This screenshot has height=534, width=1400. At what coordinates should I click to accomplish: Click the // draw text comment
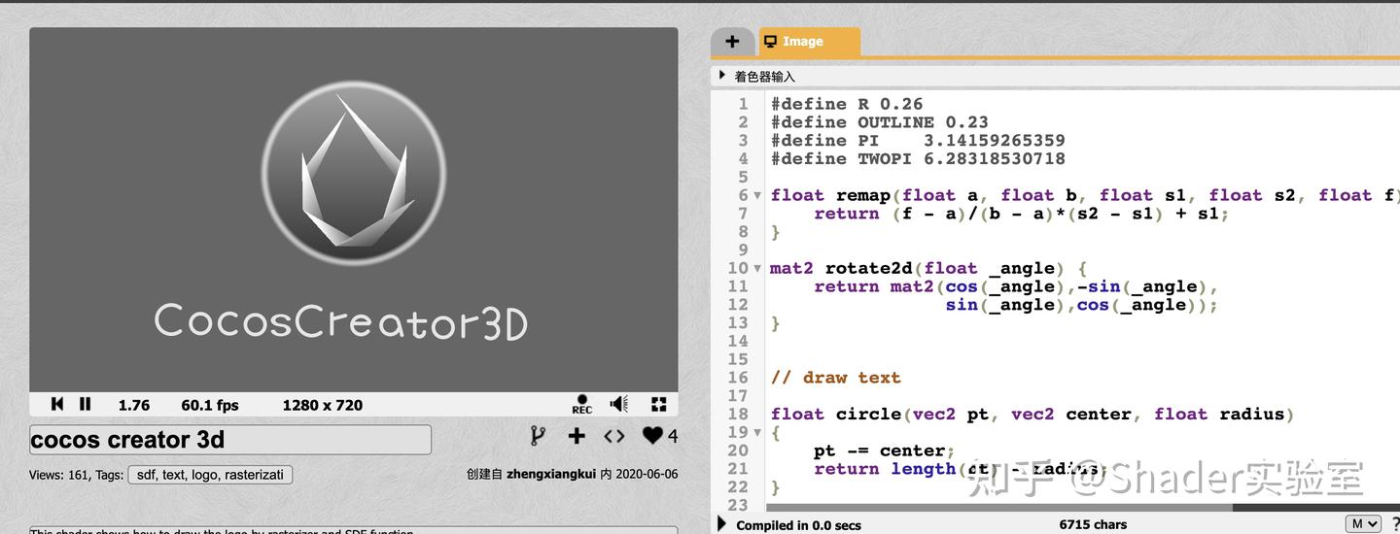836,378
